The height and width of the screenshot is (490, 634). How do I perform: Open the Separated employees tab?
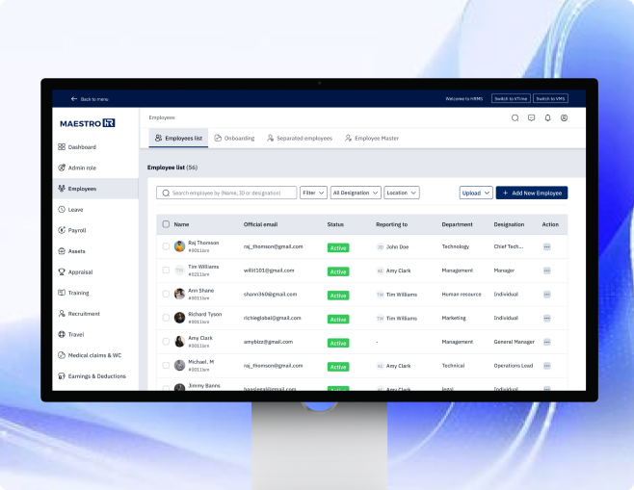pos(299,139)
